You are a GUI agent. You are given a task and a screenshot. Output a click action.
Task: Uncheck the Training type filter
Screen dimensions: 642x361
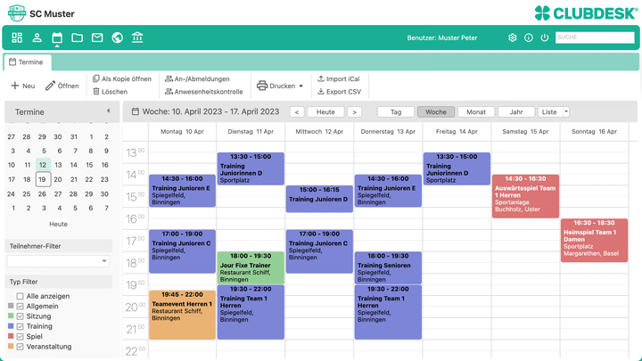[x=21, y=326]
